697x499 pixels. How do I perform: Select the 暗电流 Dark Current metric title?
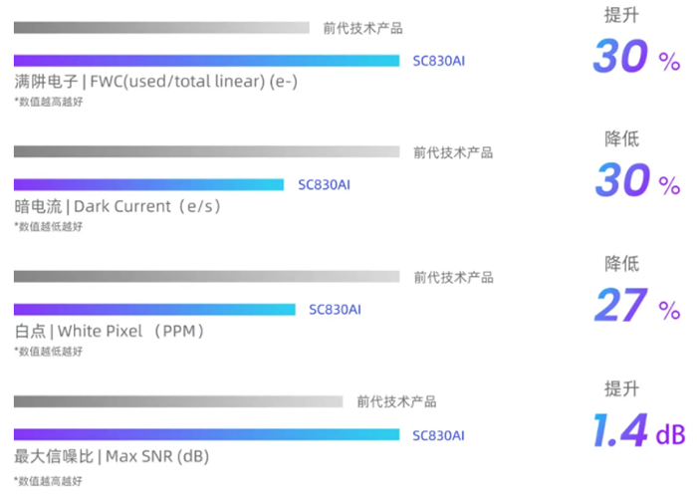pyautogui.click(x=116, y=206)
